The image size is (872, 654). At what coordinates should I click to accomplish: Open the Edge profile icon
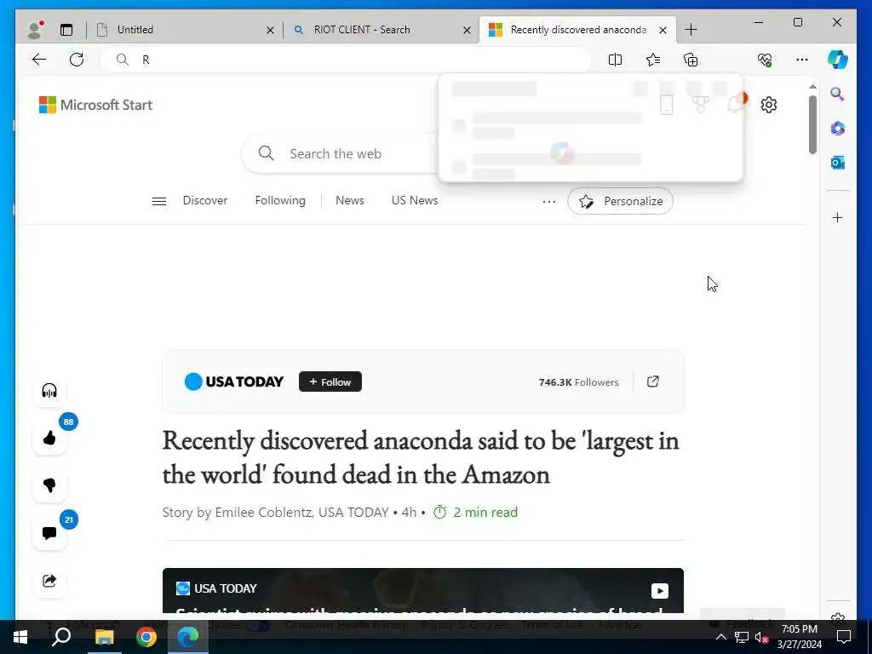coord(35,30)
